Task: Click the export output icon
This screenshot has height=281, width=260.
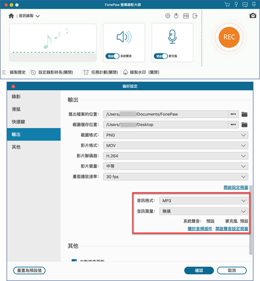Action: tap(195, 16)
